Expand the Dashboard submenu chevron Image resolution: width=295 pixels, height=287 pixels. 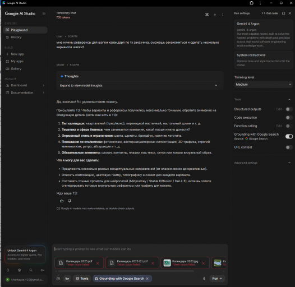43,85
